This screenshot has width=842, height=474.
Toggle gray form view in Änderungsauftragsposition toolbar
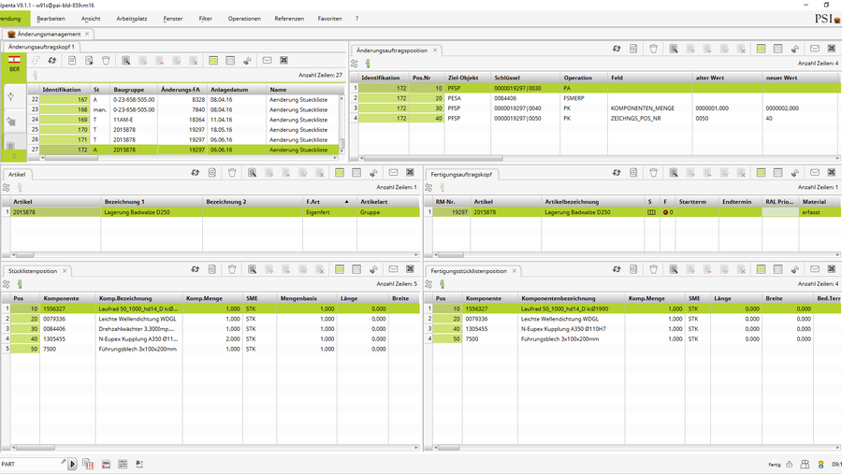tap(777, 49)
